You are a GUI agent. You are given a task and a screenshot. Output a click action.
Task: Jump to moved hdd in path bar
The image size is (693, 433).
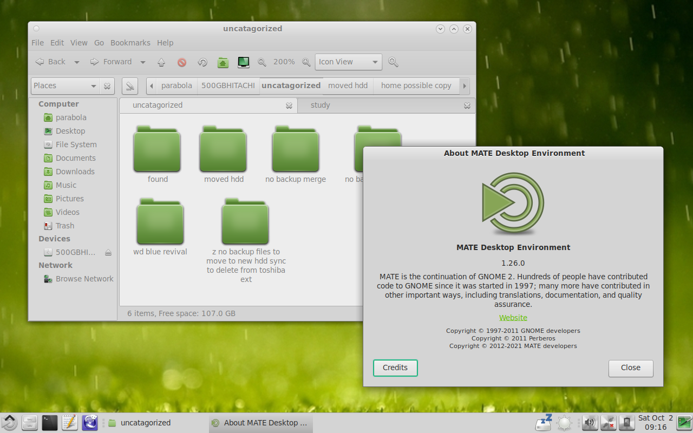(x=348, y=86)
